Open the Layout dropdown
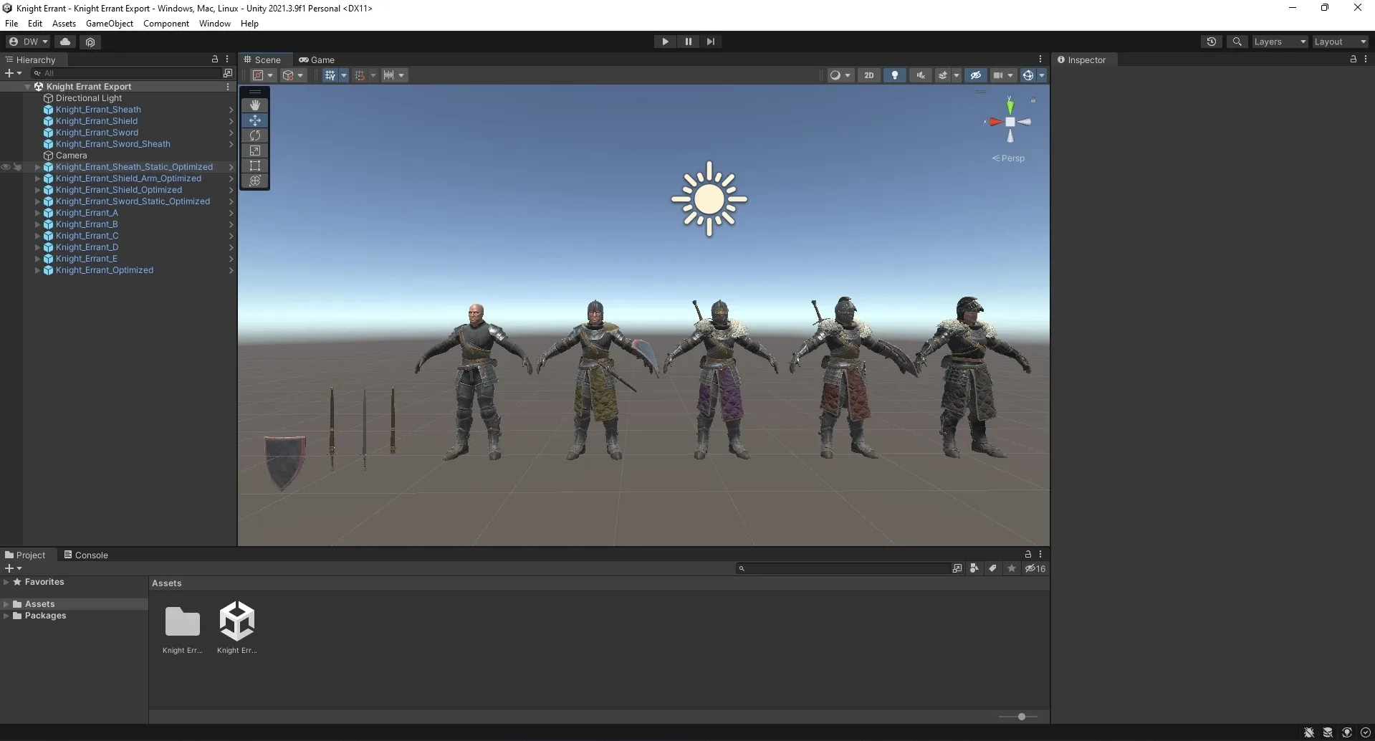Screen dimensions: 1375x741 (1340, 42)
